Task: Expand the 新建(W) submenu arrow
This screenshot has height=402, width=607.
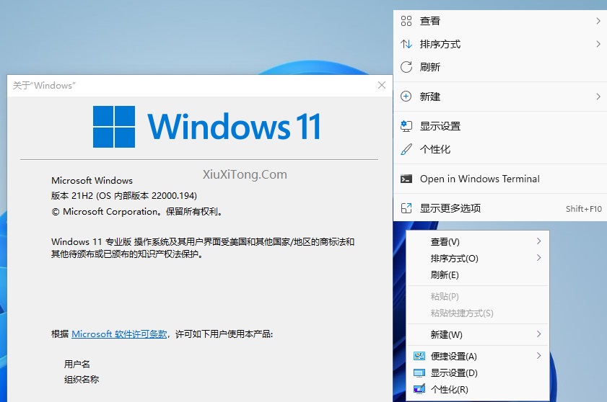Action: pos(539,334)
